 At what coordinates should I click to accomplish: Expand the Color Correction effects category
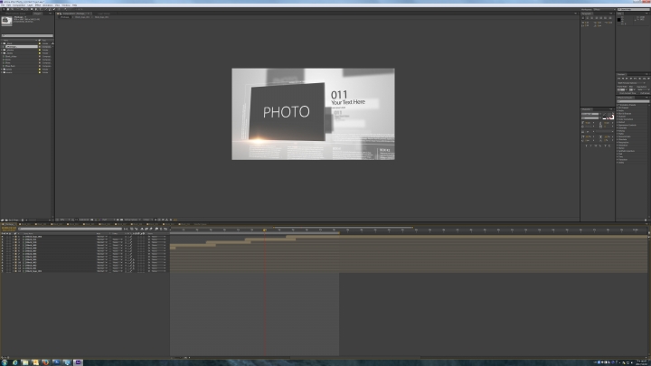618,119
